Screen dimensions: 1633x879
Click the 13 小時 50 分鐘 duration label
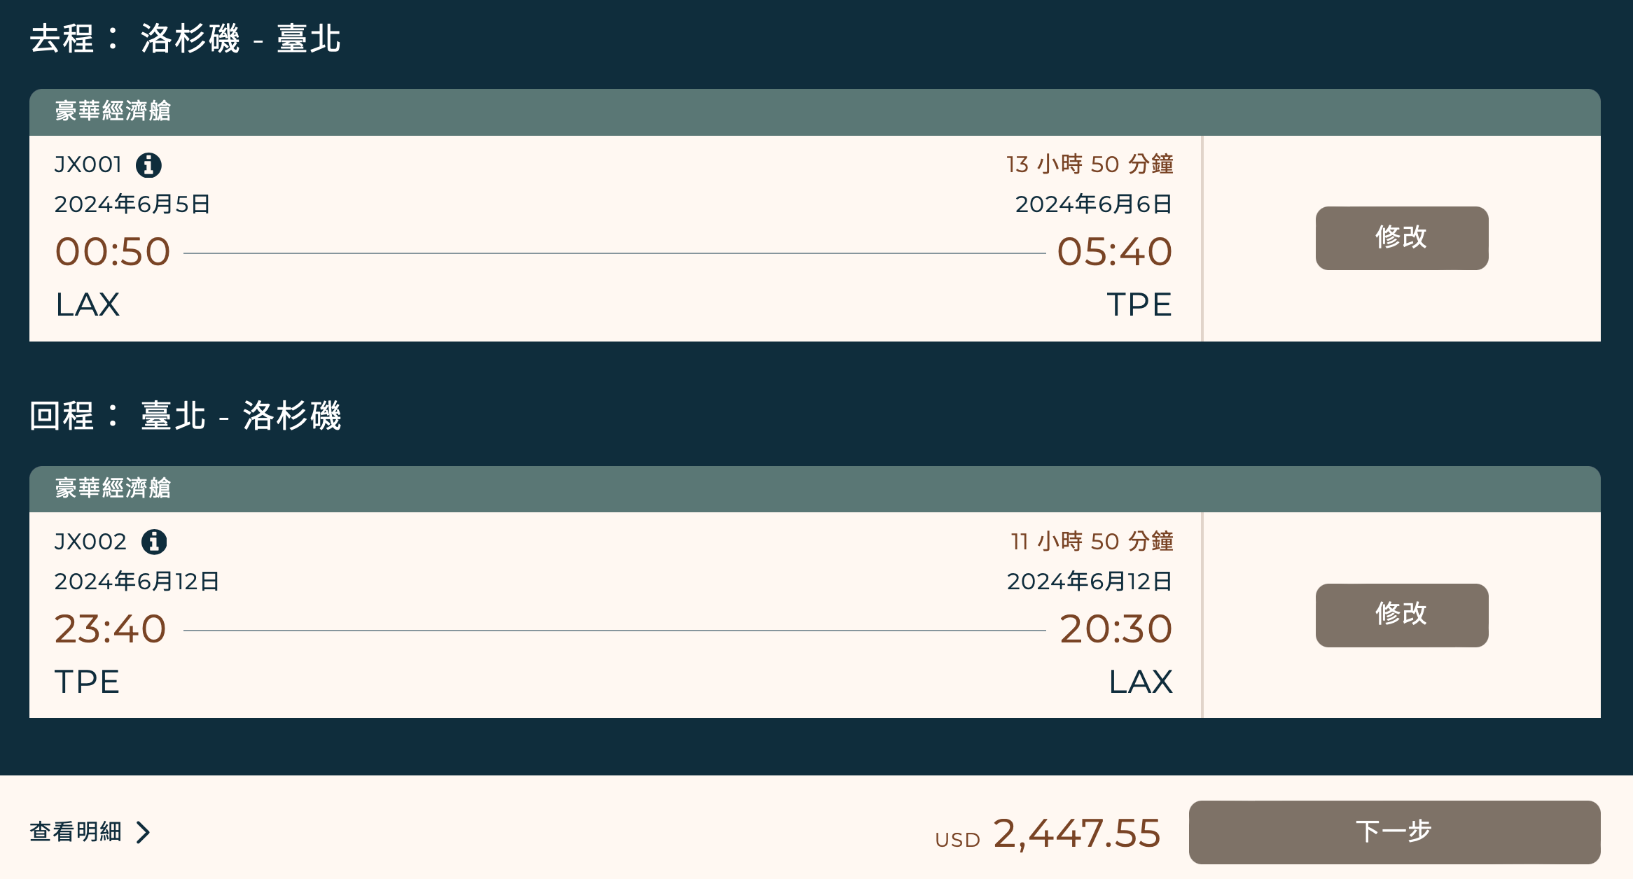(x=1089, y=163)
